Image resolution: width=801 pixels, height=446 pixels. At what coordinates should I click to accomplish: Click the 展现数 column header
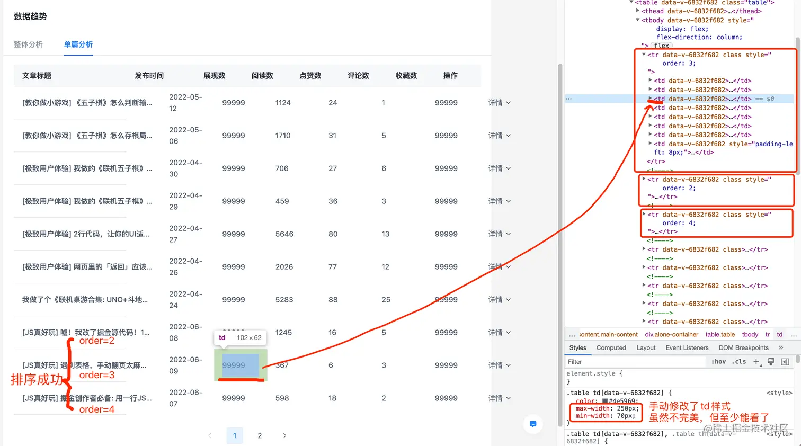215,76
